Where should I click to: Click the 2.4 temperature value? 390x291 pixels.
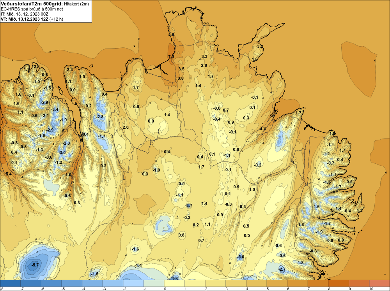coord(70,70)
